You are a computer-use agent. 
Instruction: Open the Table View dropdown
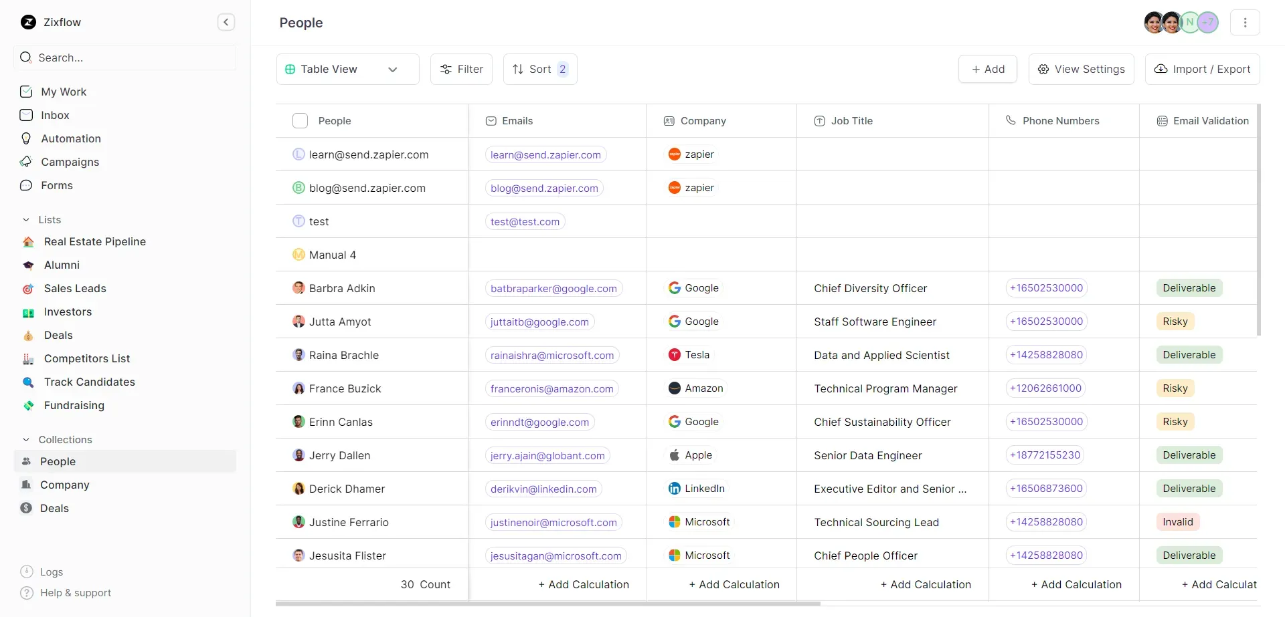(347, 69)
